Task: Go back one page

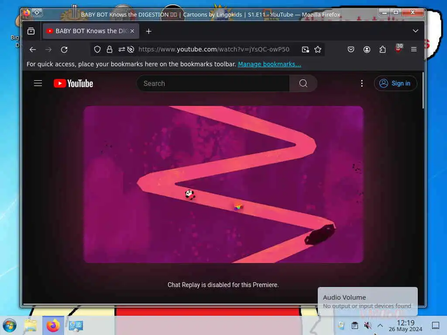Action: pos(33,50)
